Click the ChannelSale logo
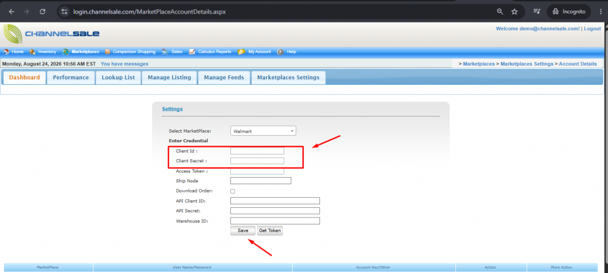Image resolution: width=608 pixels, height=273 pixels. (52, 34)
